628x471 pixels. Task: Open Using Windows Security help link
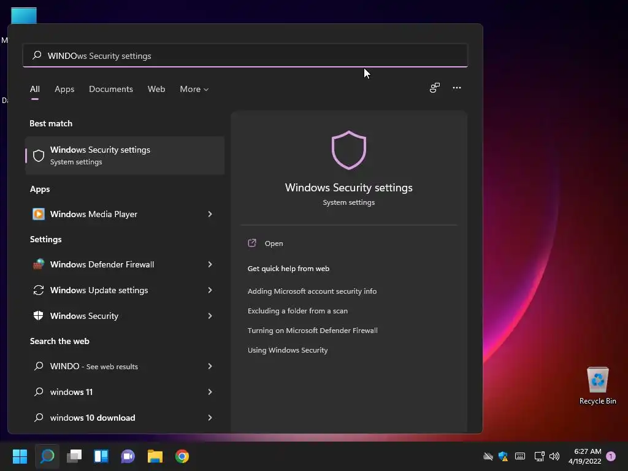pos(288,350)
